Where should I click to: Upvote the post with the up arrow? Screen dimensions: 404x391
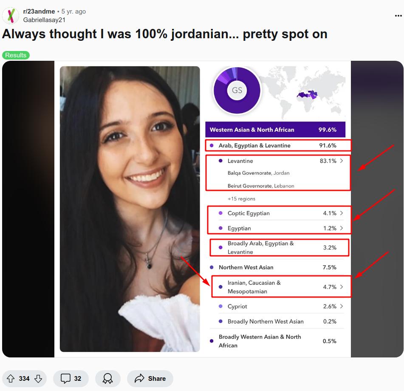11,379
